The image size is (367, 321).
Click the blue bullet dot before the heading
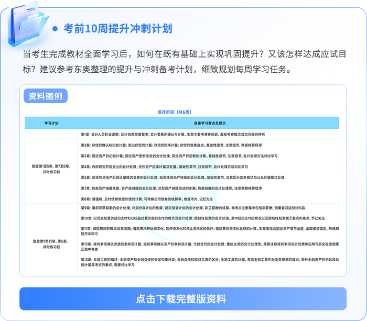point(55,28)
